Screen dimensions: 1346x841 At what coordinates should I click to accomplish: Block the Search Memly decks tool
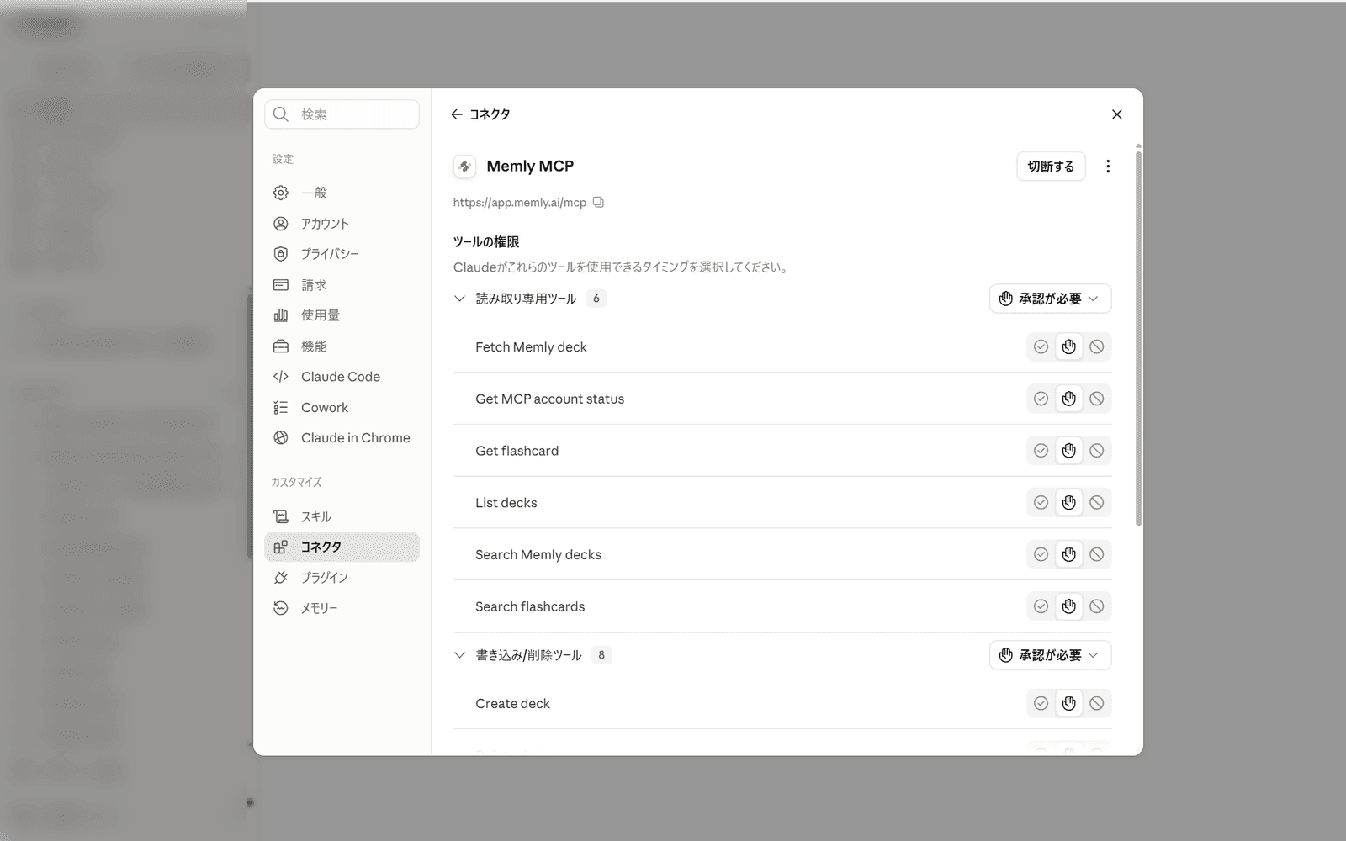1096,554
